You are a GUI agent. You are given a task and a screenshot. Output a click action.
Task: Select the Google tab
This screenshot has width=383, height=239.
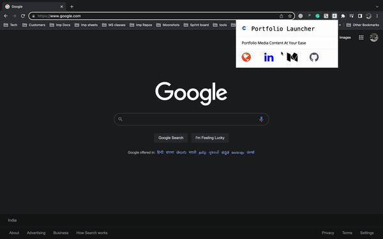[34, 6]
